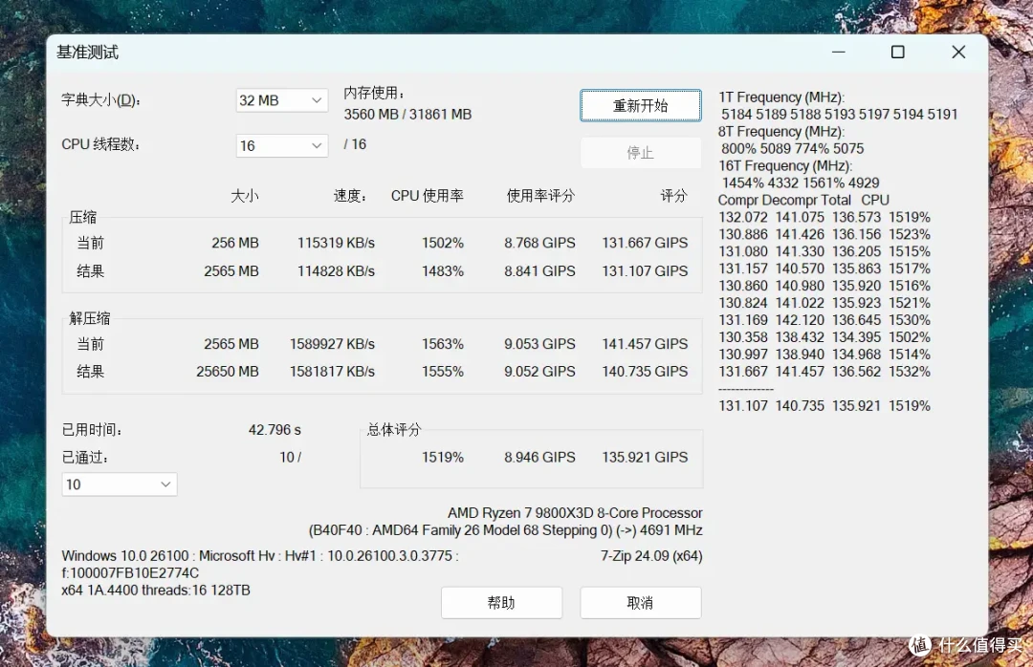Click the elapsed time 42.796 s
Viewport: 1033px width, 667px height.
275,430
